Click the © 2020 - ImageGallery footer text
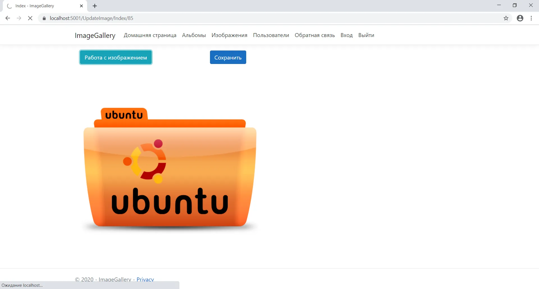This screenshot has height=289, width=539. [103, 279]
